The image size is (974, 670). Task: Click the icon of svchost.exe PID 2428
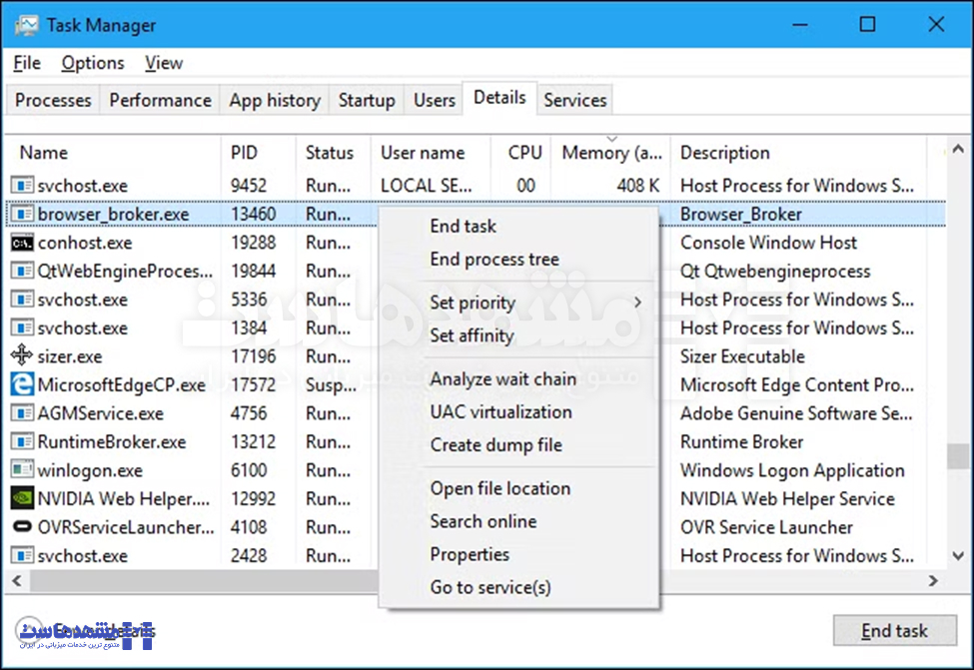coord(22,556)
